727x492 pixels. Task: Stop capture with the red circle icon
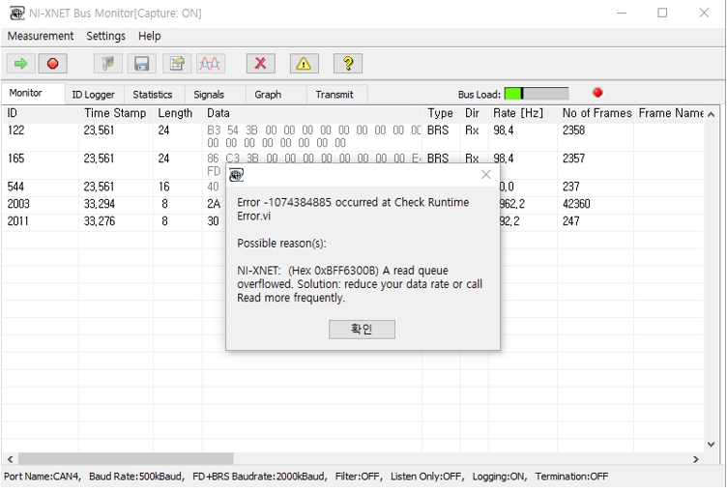pos(52,64)
